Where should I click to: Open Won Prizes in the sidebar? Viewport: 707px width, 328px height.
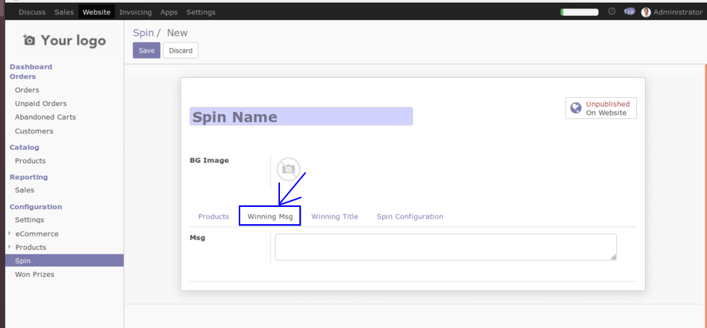(x=35, y=275)
